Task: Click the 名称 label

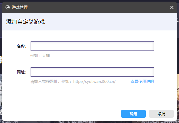Action: [21, 46]
